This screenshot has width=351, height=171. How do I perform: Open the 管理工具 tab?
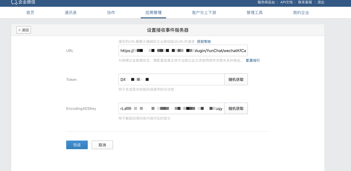click(254, 13)
